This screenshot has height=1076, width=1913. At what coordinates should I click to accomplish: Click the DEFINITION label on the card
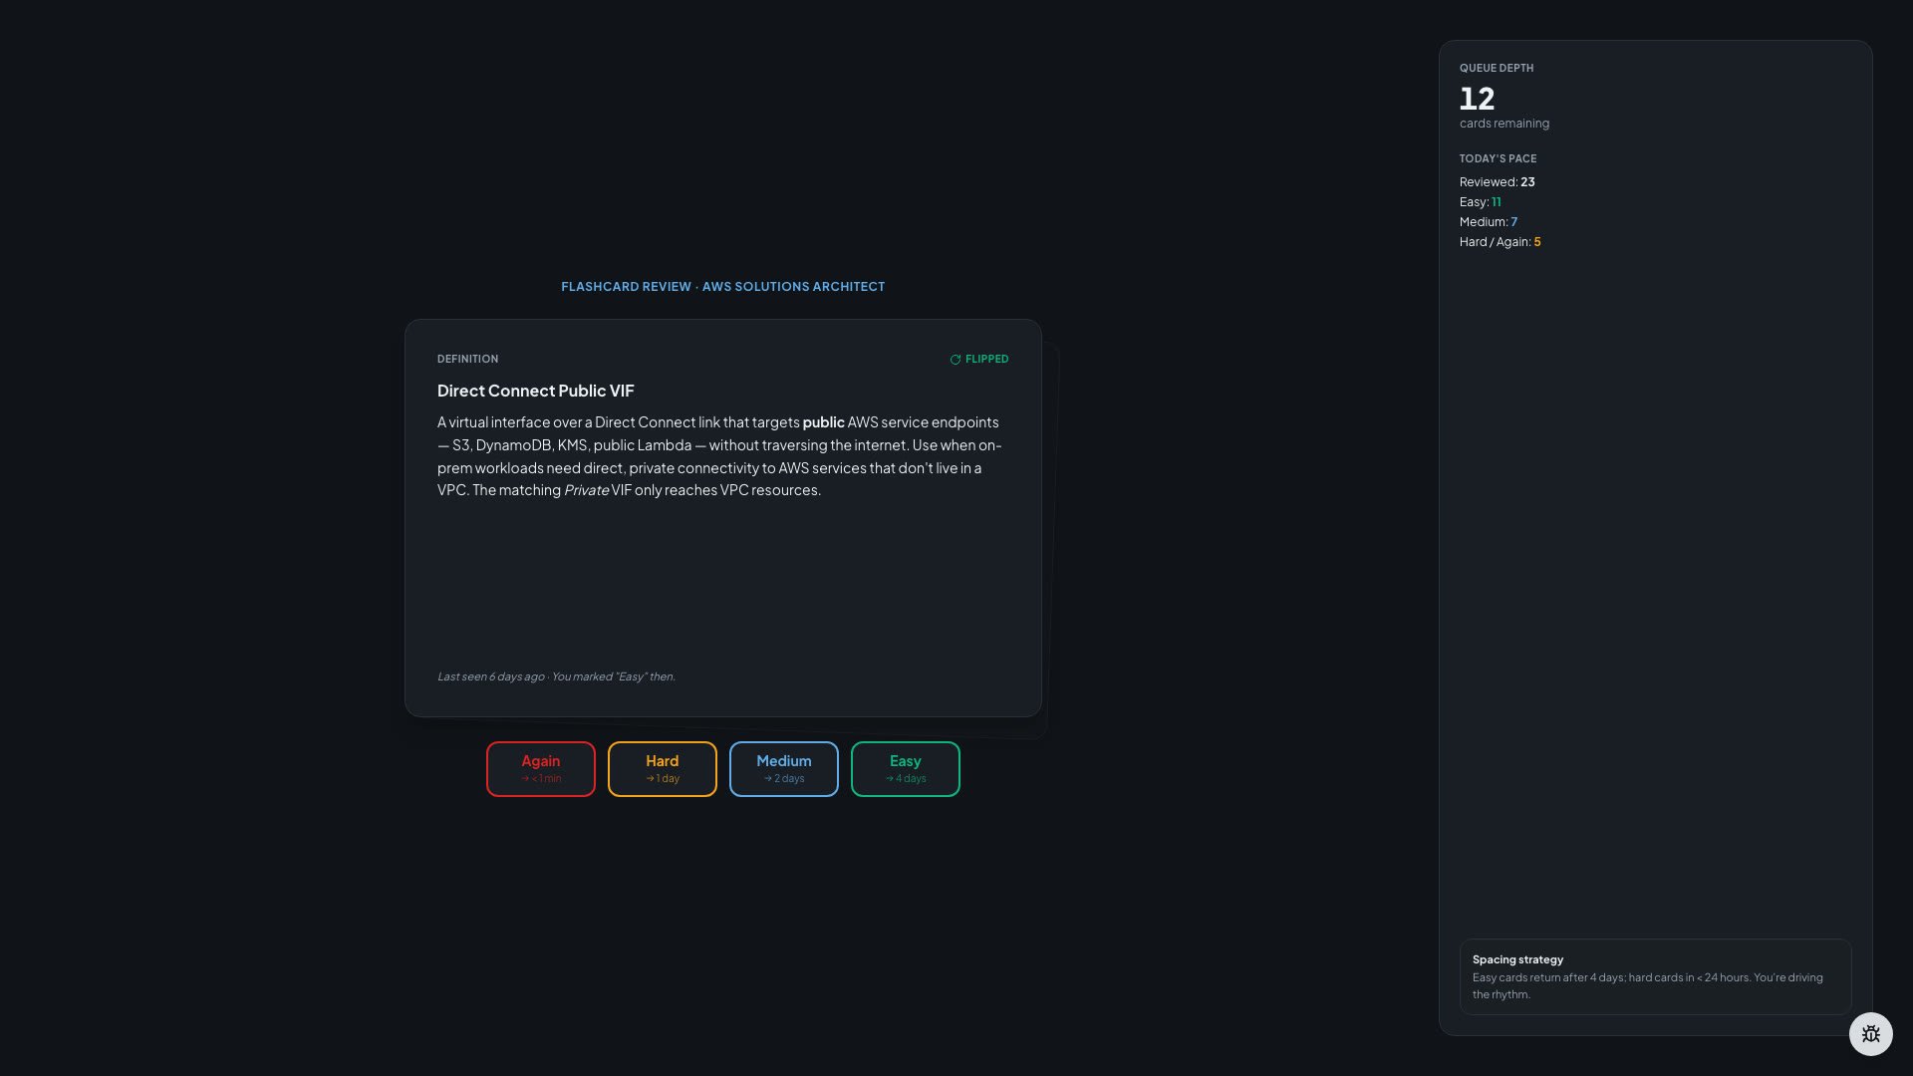468,359
